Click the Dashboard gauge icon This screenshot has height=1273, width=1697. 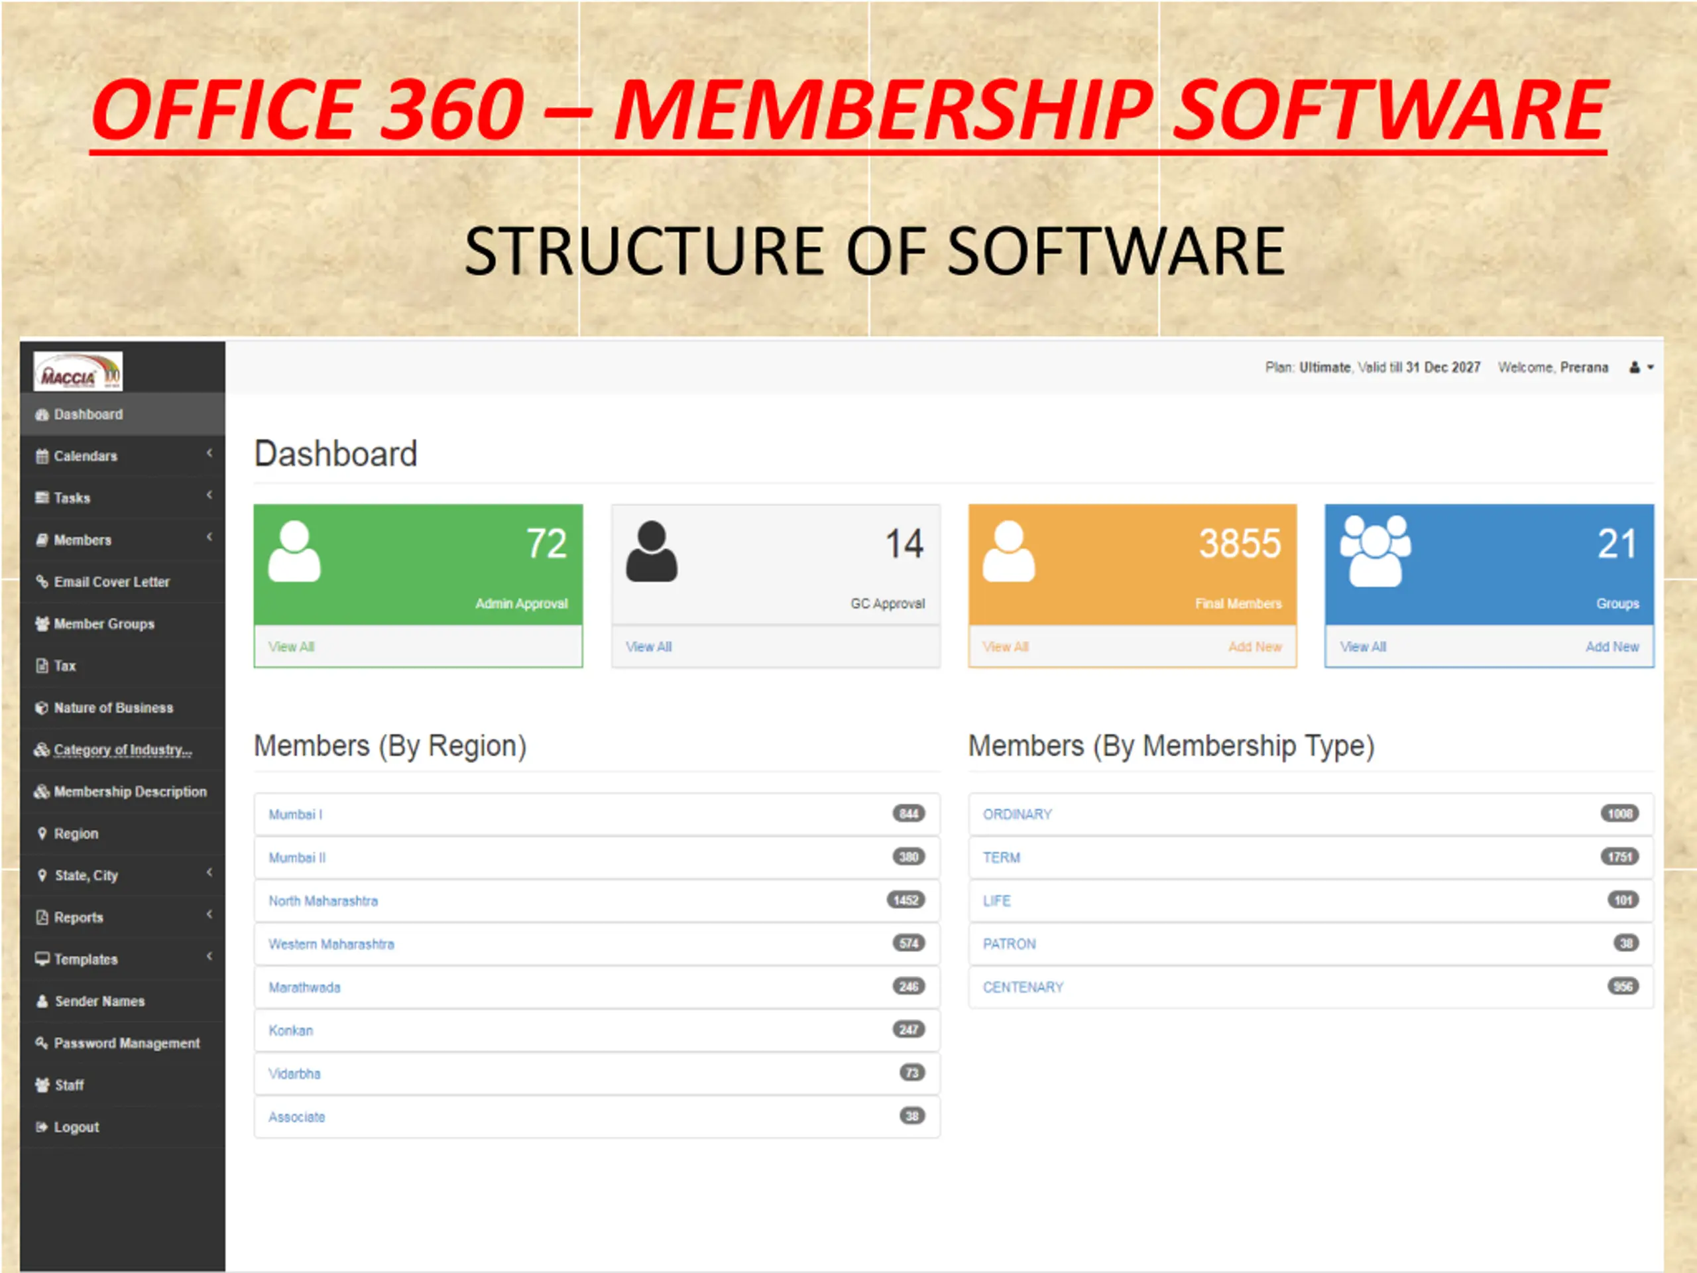click(42, 414)
